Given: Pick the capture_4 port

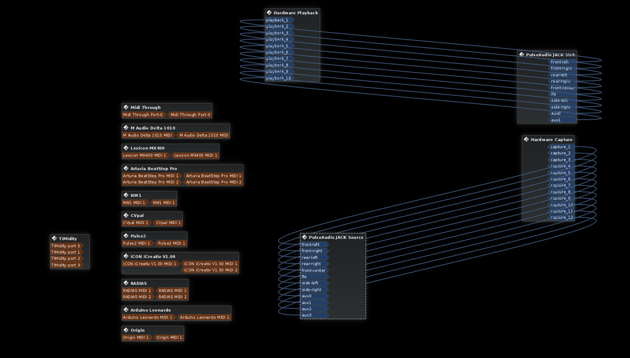Looking at the screenshot, I should (561, 166).
